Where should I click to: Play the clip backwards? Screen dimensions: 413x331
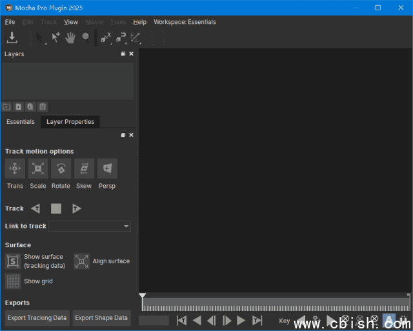pyautogui.click(x=197, y=321)
